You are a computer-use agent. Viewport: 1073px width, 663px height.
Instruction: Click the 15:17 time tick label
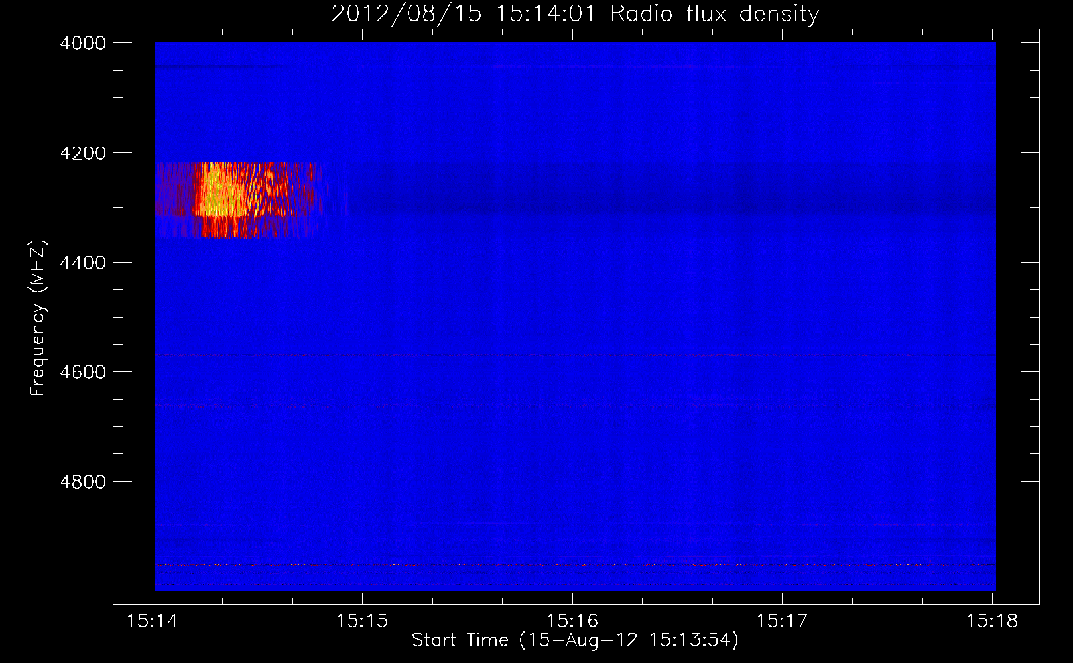pos(783,621)
